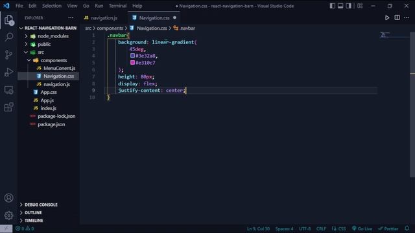Viewport: 415px width, 233px height.
Task: Change UTF-8 file encoding
Action: (x=305, y=228)
